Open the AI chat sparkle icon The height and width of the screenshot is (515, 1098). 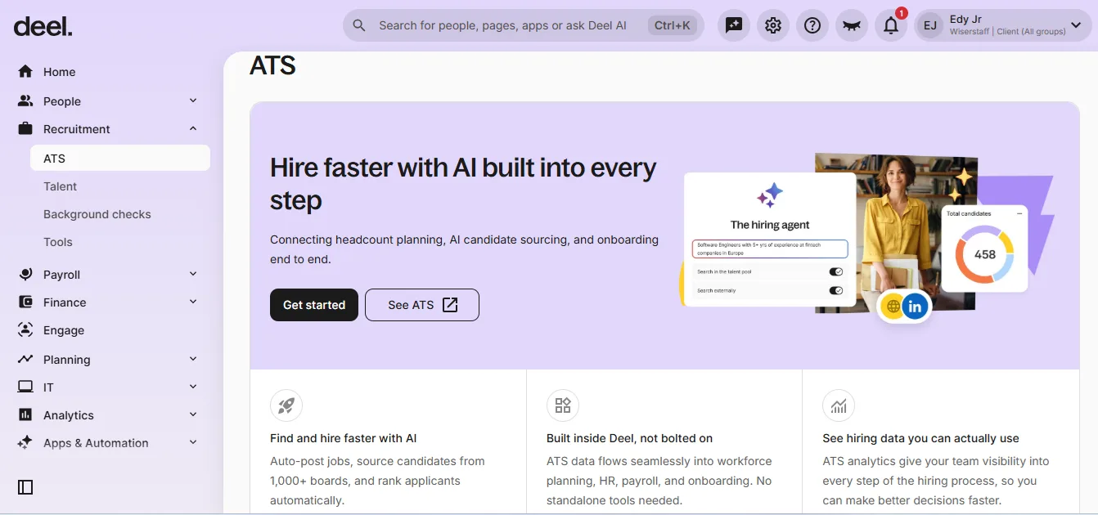(x=734, y=25)
